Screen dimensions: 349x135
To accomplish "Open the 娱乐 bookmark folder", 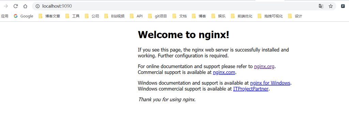I will [x=218, y=16].
